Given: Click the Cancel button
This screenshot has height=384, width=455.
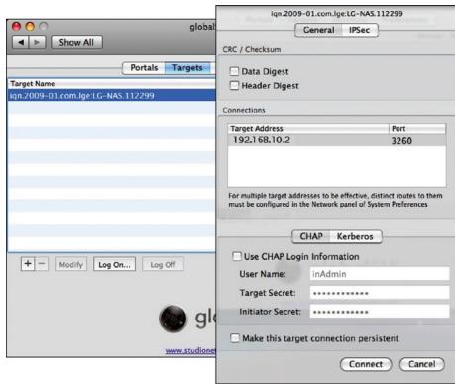Looking at the screenshot, I should 422,364.
